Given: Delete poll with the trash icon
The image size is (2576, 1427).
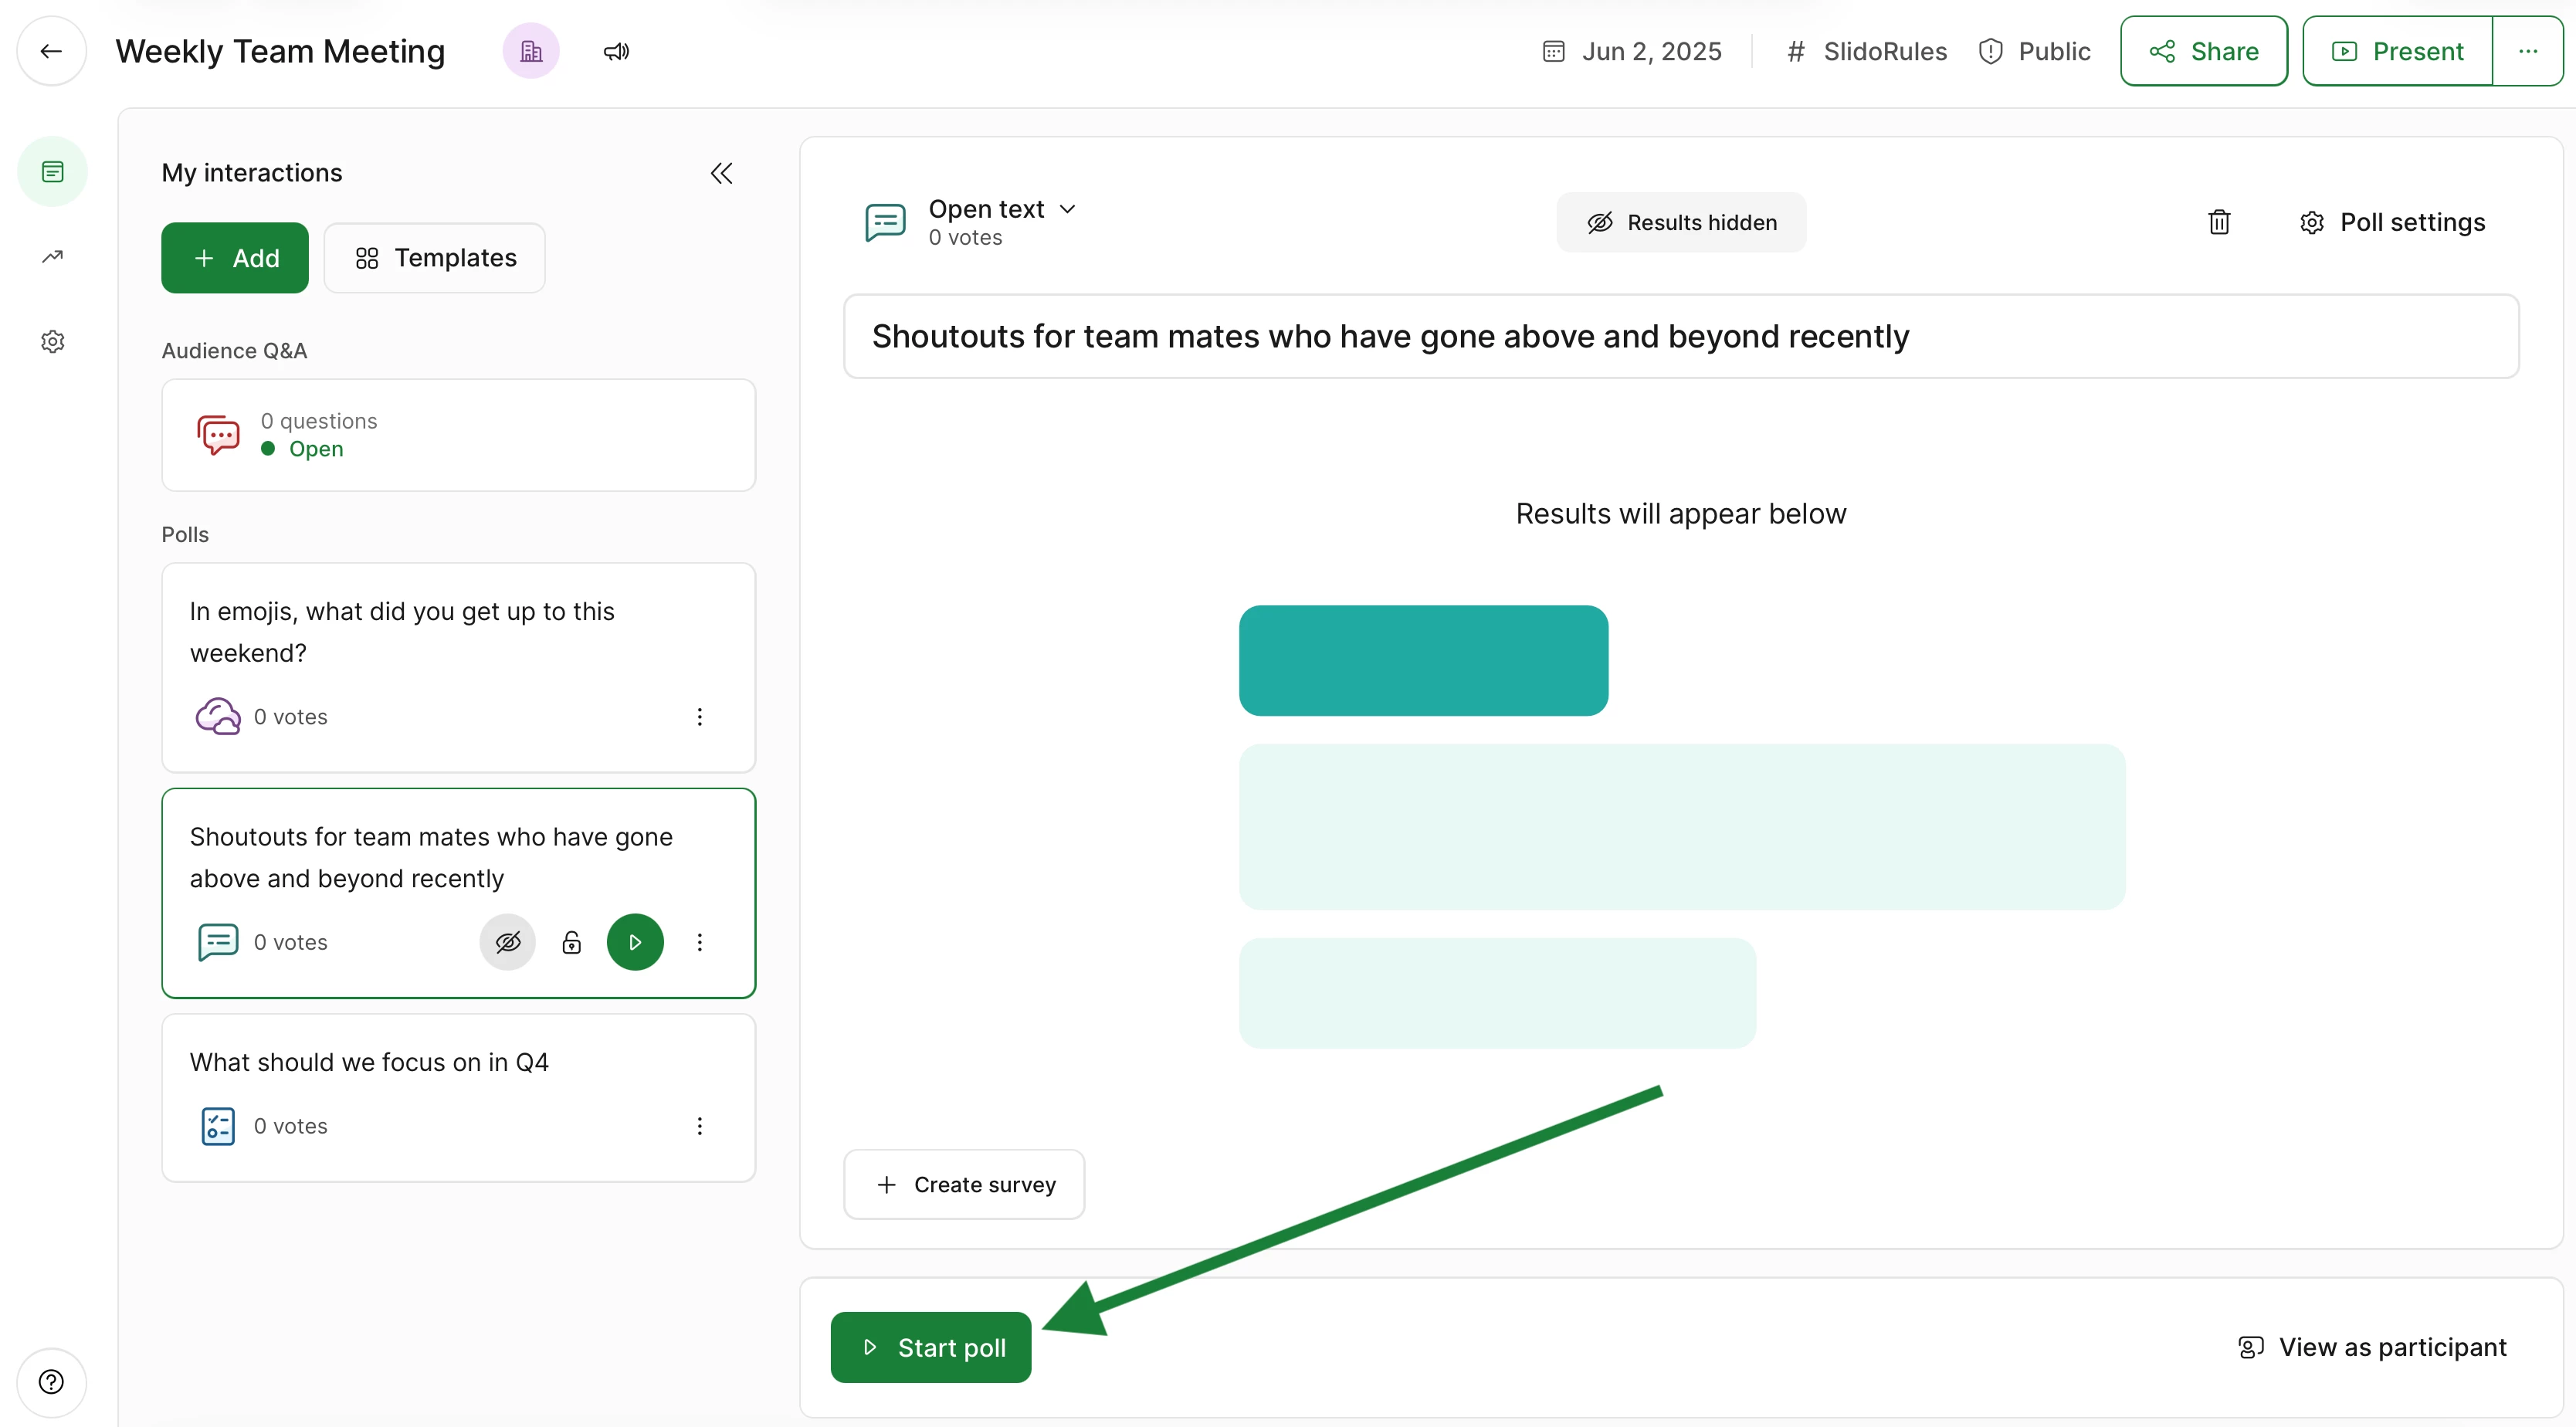Looking at the screenshot, I should [2219, 222].
